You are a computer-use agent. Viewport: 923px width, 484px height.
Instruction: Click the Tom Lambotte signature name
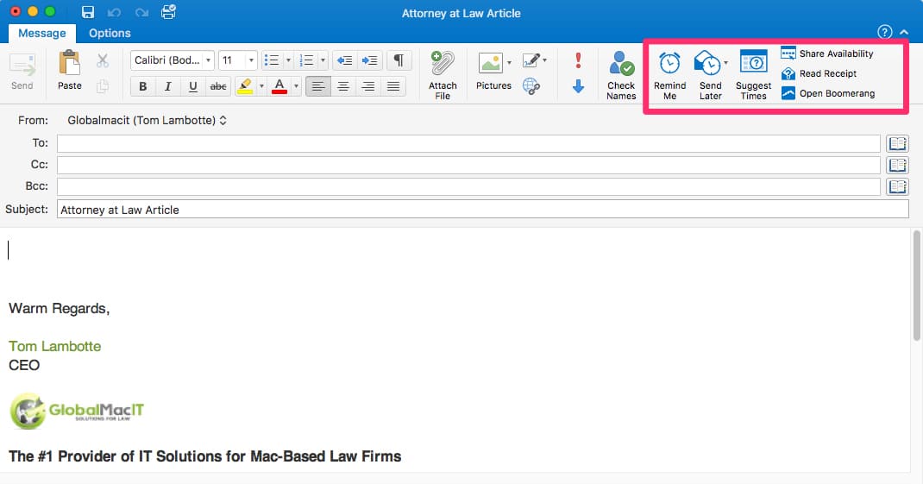[54, 346]
